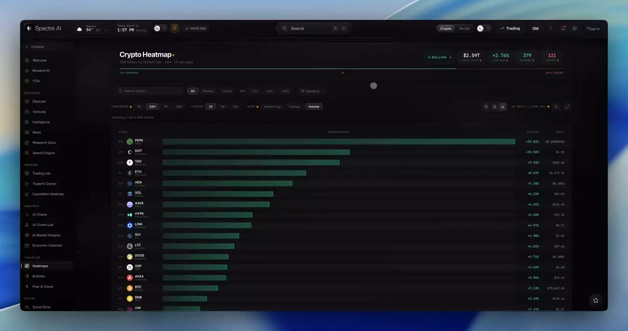Click the Install App button
628x331 pixels.
tap(197, 28)
